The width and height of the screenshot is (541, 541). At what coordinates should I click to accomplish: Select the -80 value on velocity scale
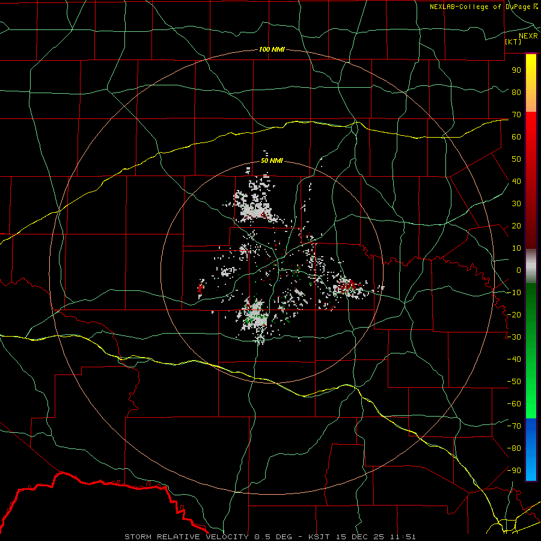(514, 448)
